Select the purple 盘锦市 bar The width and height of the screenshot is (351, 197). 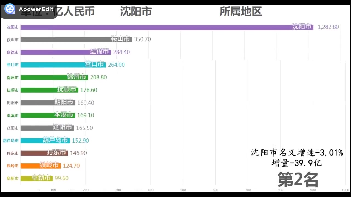(x=66, y=52)
